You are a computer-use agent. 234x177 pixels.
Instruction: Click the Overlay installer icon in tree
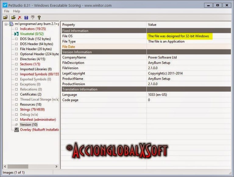pos(16,130)
